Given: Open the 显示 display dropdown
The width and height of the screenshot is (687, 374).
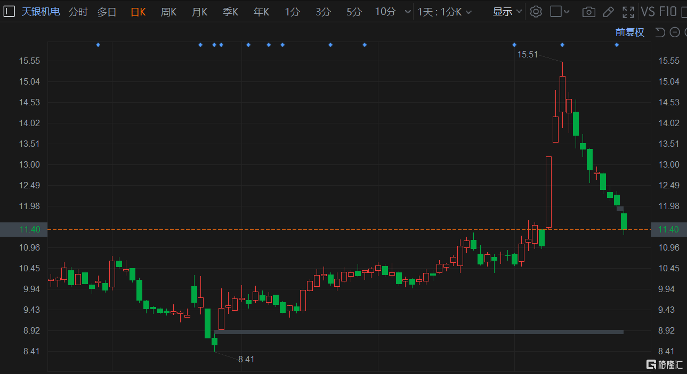Looking at the screenshot, I should [507, 12].
